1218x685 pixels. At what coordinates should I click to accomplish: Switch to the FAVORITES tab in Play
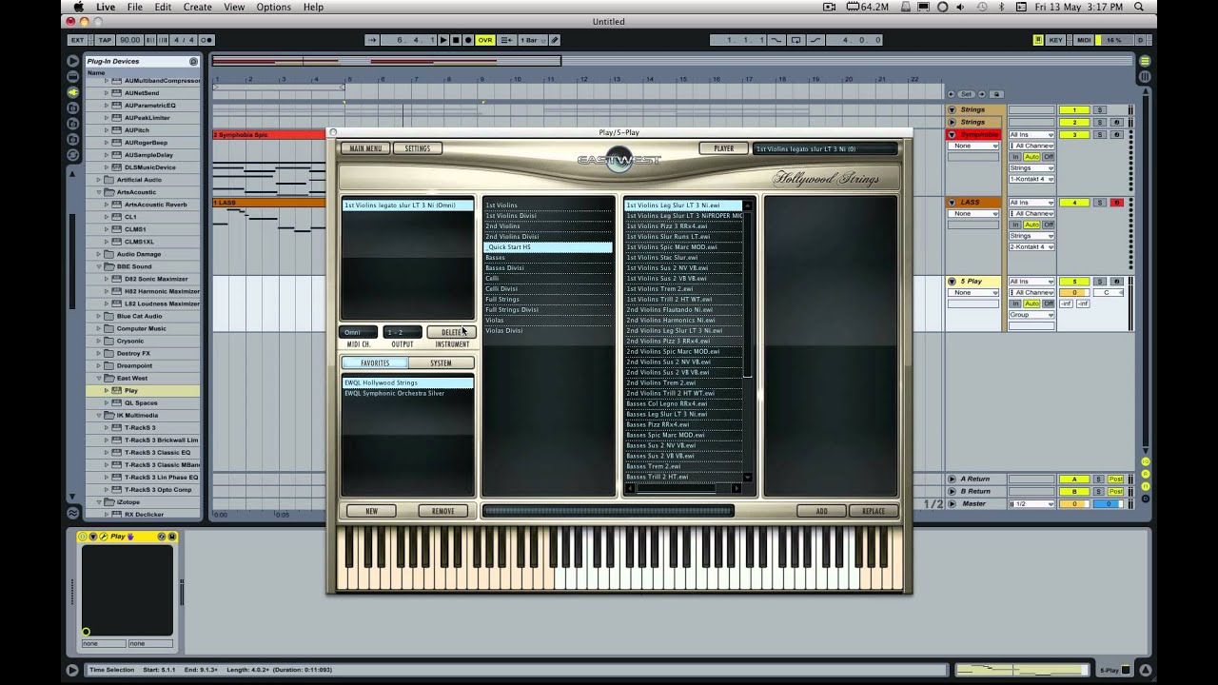click(x=374, y=362)
